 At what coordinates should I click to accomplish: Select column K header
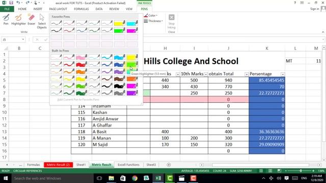[x=267, y=48]
